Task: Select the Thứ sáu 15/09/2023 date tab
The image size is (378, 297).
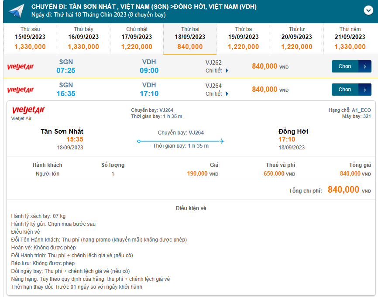Action: (30, 38)
